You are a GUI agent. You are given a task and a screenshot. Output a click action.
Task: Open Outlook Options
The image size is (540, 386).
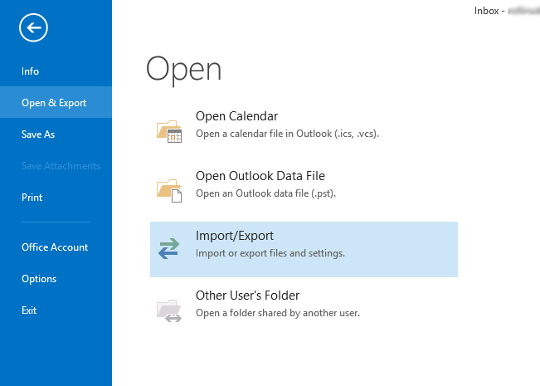tap(39, 279)
